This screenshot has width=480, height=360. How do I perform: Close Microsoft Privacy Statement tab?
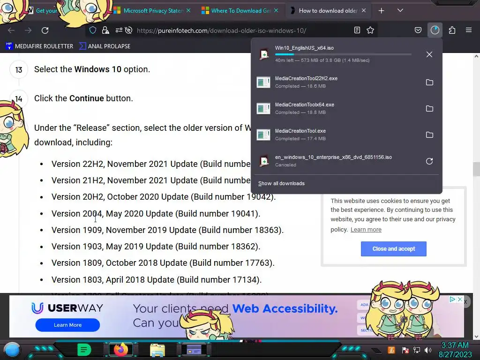click(188, 11)
